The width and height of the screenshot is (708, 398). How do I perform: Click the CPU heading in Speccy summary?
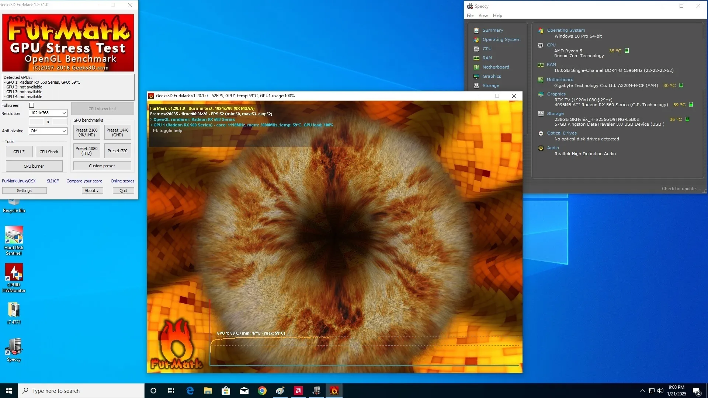(551, 45)
